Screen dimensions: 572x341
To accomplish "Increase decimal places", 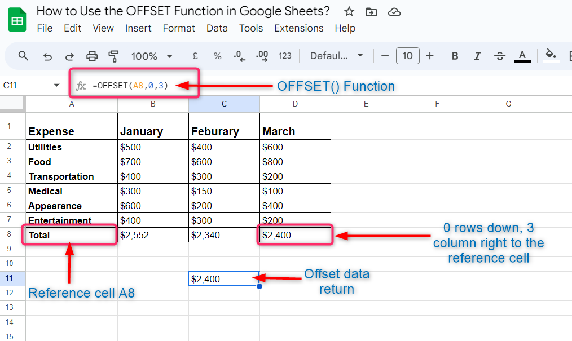I will (x=261, y=56).
